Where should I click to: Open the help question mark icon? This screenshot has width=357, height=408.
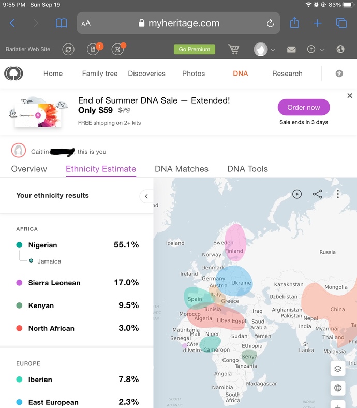pyautogui.click(x=311, y=49)
